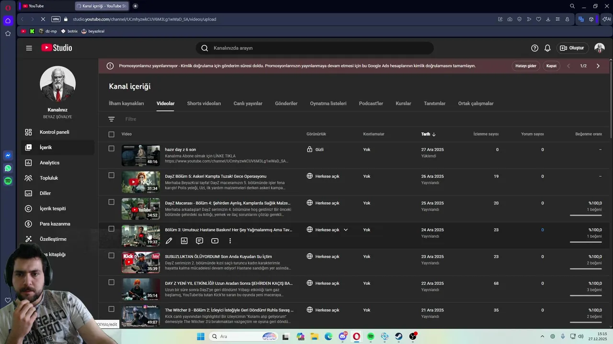Click Hatayı gider button

[526, 66]
